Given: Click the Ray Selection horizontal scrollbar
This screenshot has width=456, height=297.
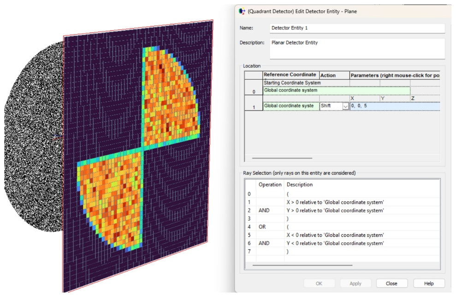Looking at the screenshot, I should pos(302,265).
